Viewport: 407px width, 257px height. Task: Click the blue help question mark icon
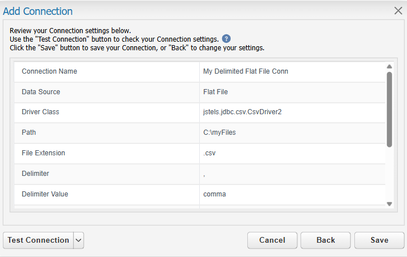point(226,39)
